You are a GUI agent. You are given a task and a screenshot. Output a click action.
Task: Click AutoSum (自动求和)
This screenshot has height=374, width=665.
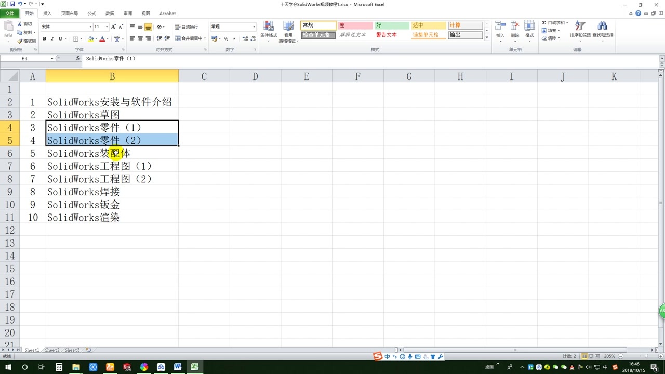(554, 23)
